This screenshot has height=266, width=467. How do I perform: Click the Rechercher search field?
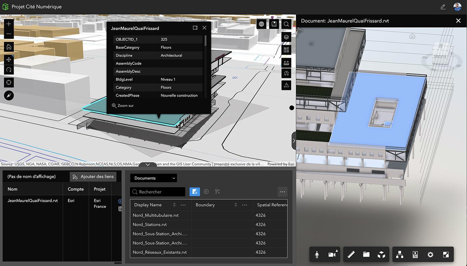pos(157,192)
